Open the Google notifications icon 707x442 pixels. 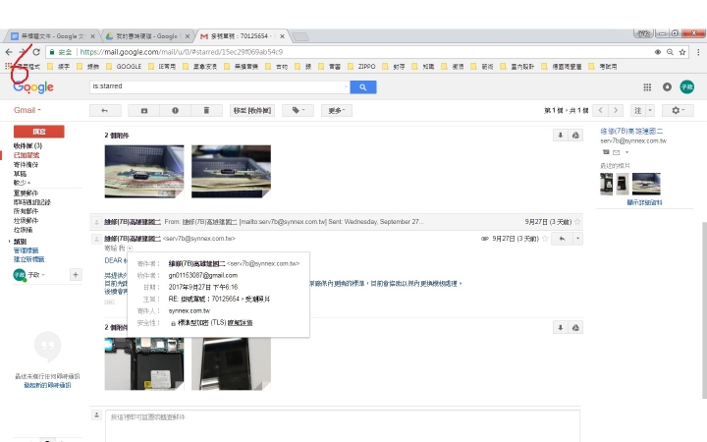667,87
